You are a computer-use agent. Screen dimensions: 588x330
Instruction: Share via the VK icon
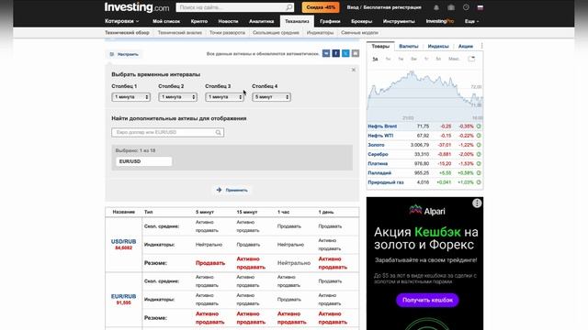click(326, 53)
